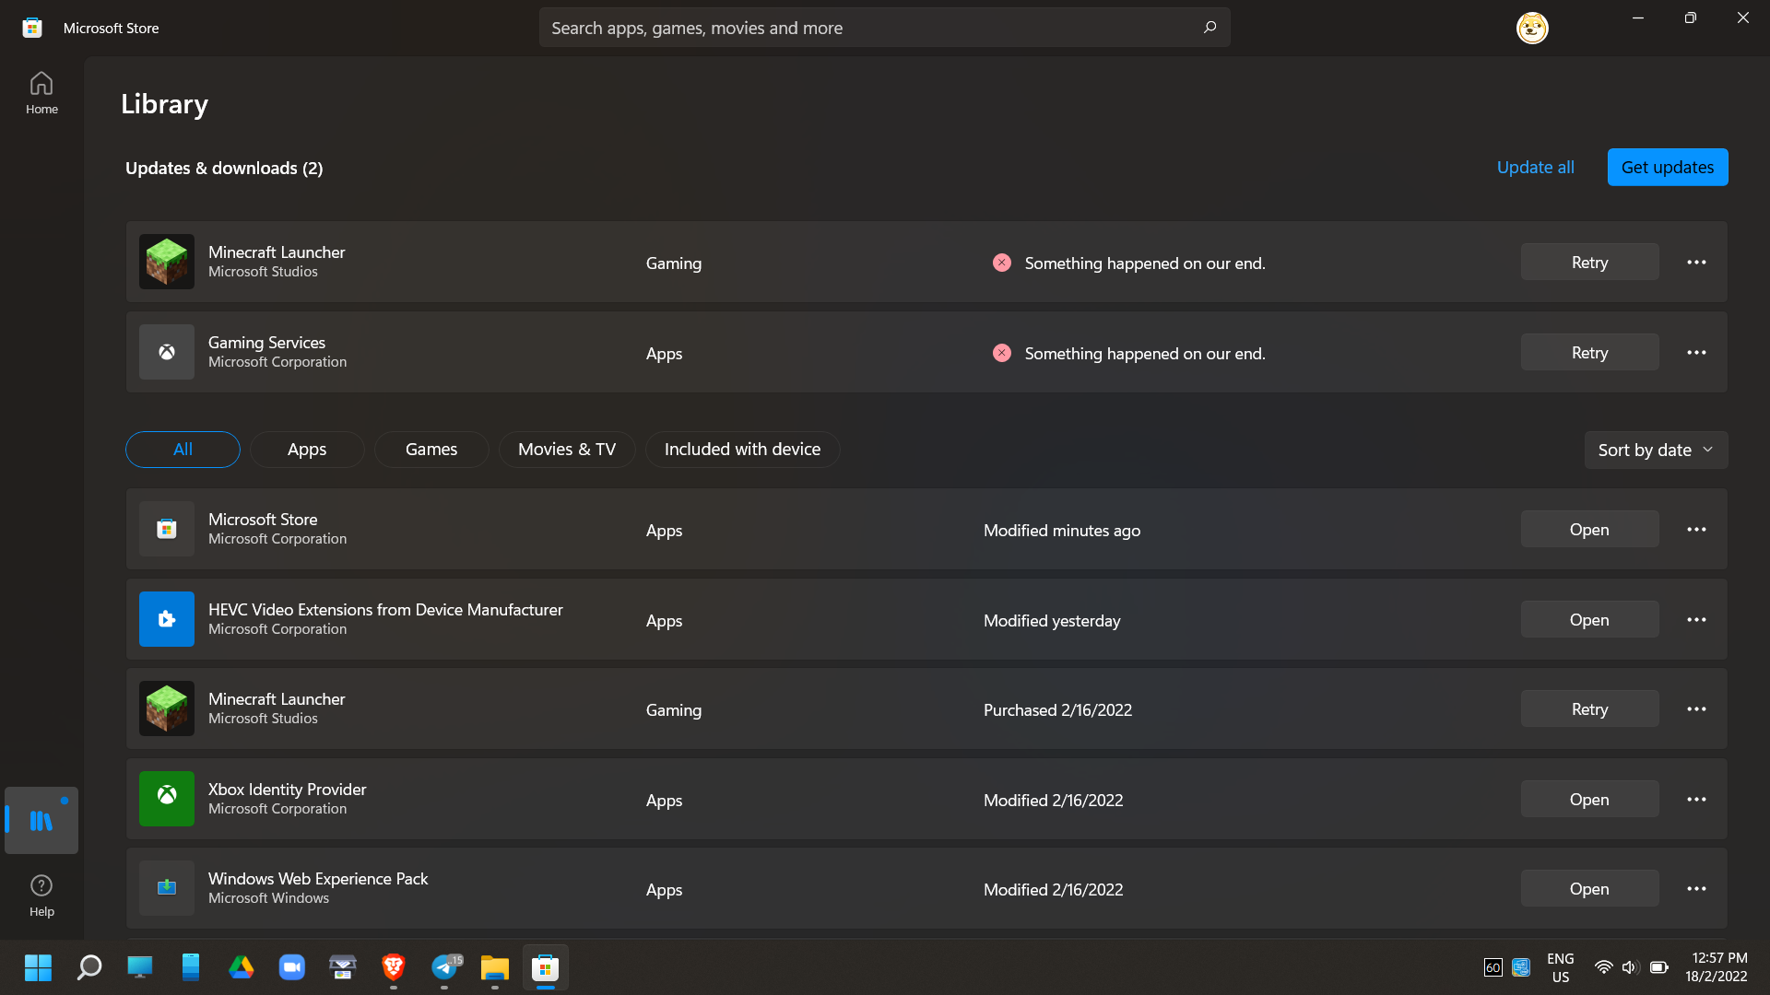The image size is (1770, 995).
Task: Open more options for purchased Minecraft Launcher
Action: pos(1696,709)
